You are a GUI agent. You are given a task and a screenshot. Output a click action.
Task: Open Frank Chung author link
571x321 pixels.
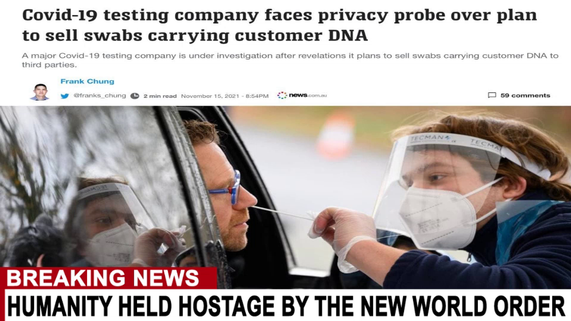point(87,81)
